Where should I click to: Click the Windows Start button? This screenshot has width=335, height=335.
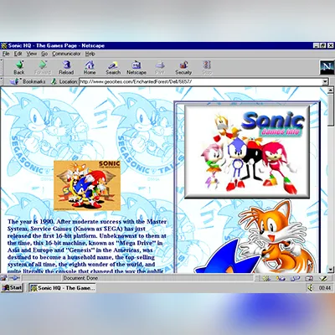pos(12,287)
